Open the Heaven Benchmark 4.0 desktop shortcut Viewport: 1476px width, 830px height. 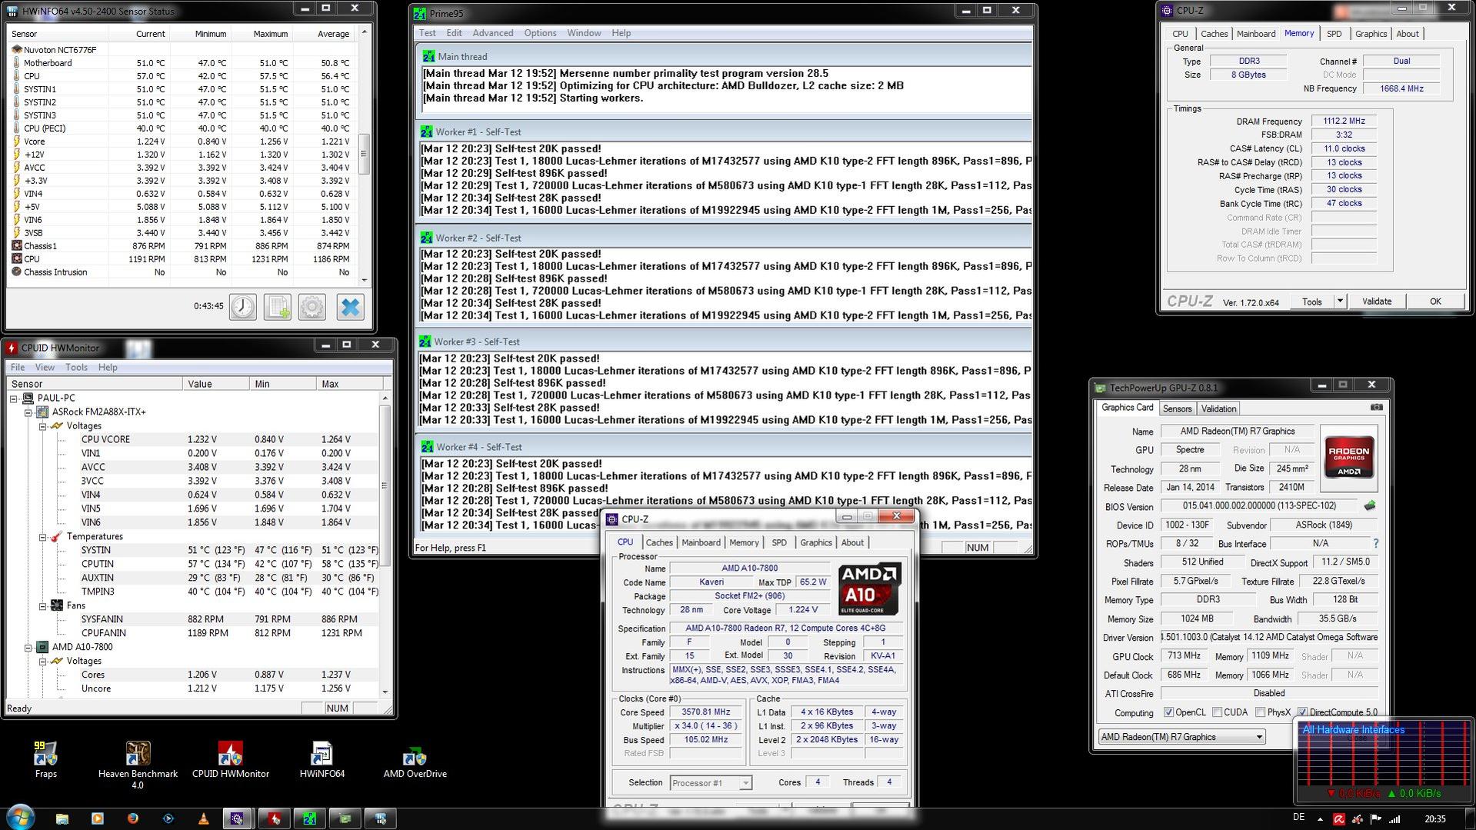(138, 765)
